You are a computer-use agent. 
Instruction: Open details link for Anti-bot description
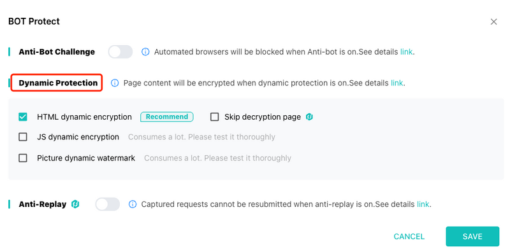click(x=406, y=52)
